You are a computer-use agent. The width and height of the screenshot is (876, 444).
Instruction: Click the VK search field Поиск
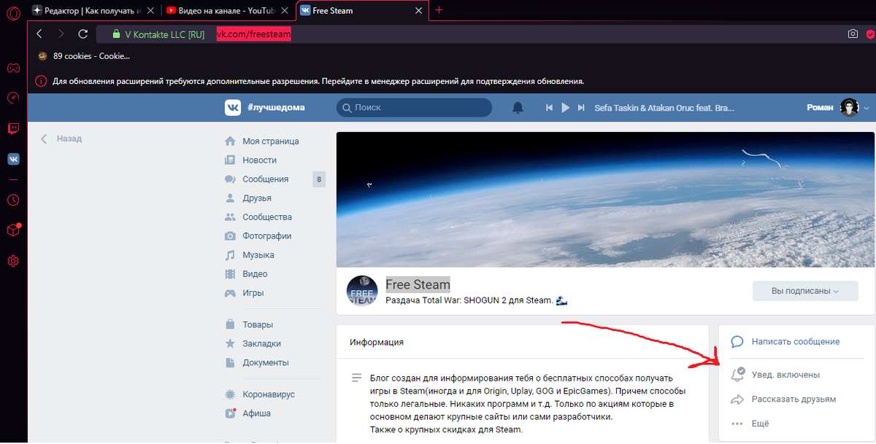(x=414, y=107)
